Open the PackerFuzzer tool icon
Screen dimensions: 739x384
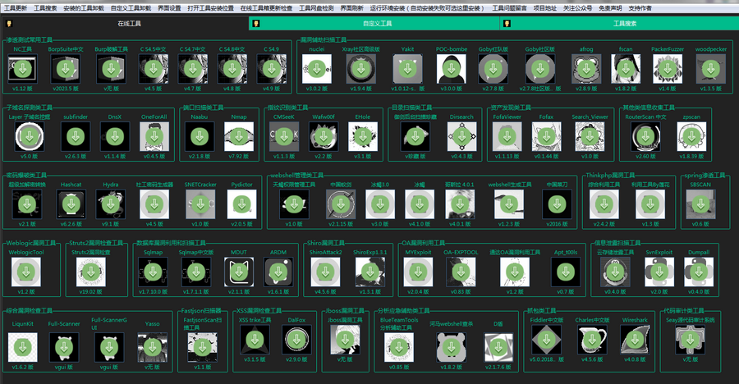pos(668,69)
